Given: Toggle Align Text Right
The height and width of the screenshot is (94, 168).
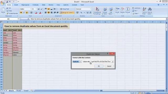Looking at the screenshot, I should tap(51, 13).
